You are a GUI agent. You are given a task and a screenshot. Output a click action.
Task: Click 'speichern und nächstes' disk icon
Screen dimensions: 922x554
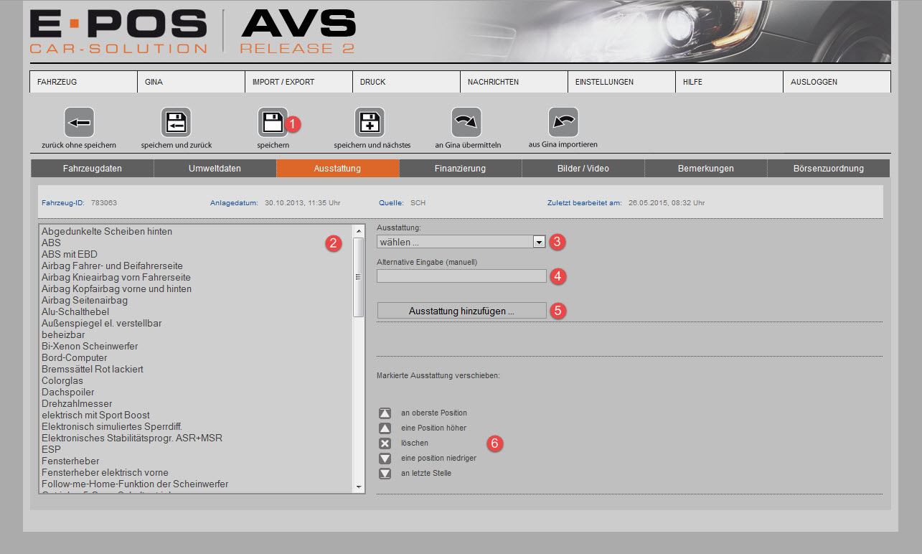(370, 122)
